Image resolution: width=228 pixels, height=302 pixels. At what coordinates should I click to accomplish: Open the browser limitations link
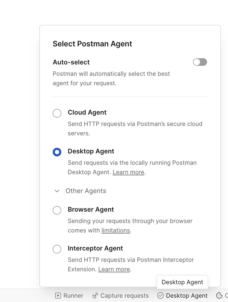pyautogui.click(x=116, y=231)
